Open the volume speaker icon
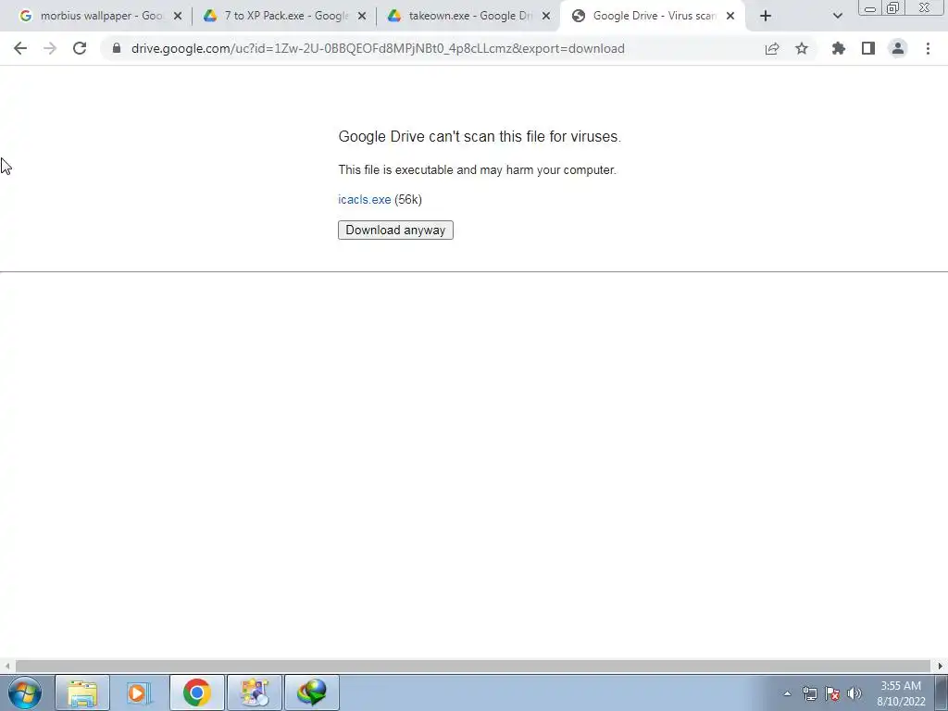 tap(854, 694)
